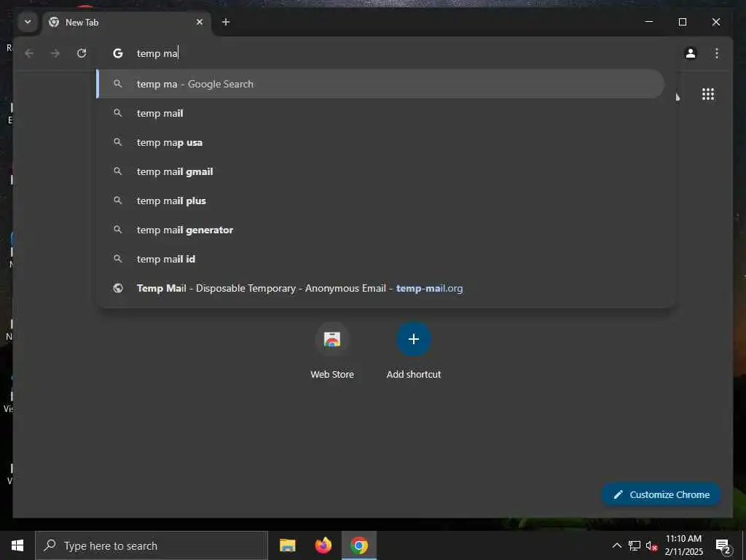Screen dimensions: 746x560
Task: Open Firefox from the taskbar
Action: point(323,545)
